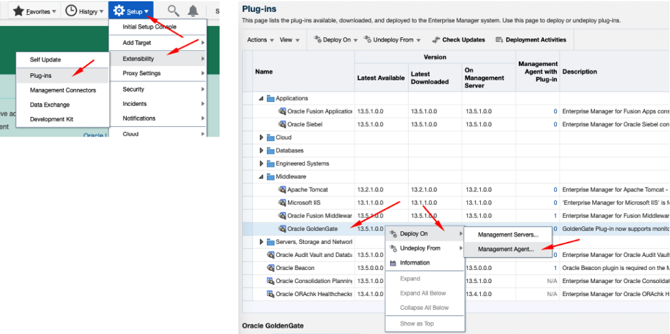670x334 pixels.
Task: Click the Check Updates button
Action: [459, 40]
